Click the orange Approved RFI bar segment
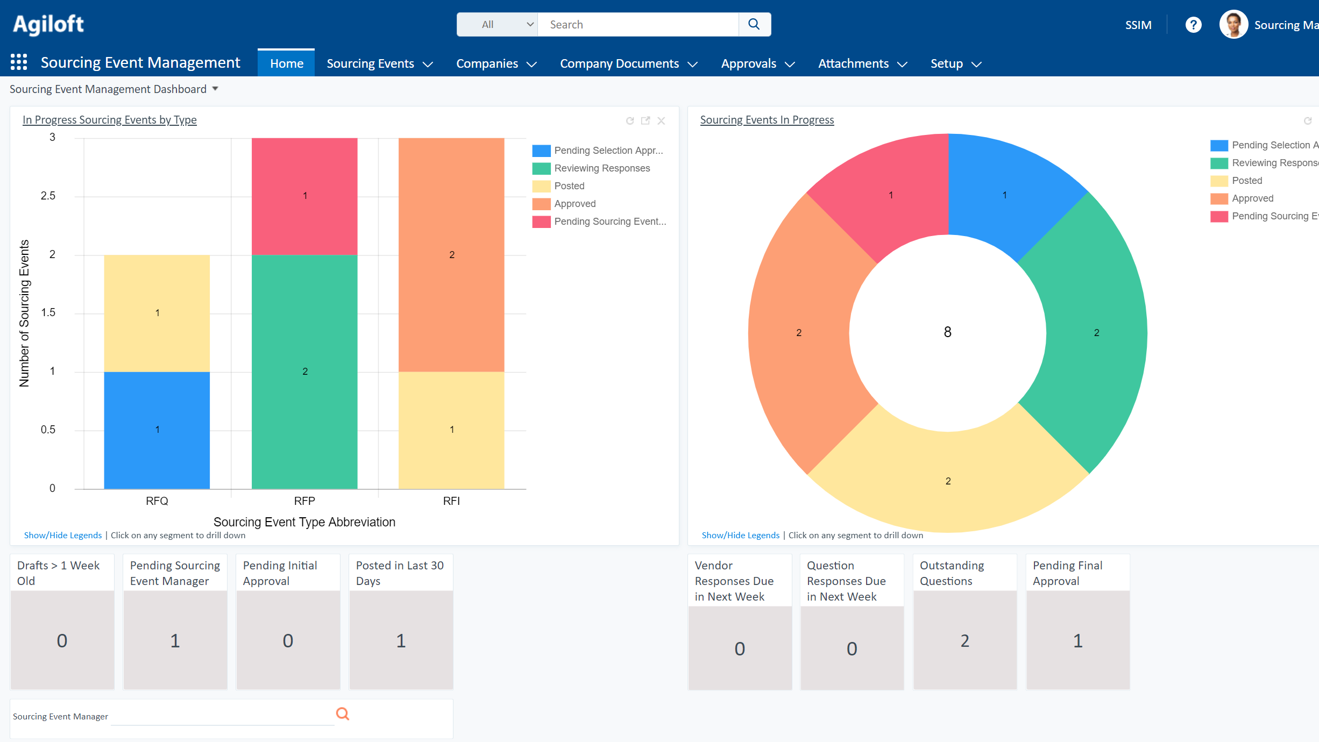 pyautogui.click(x=451, y=255)
